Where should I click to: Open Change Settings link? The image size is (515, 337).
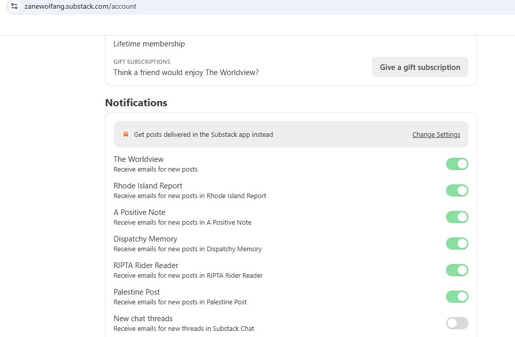click(436, 134)
